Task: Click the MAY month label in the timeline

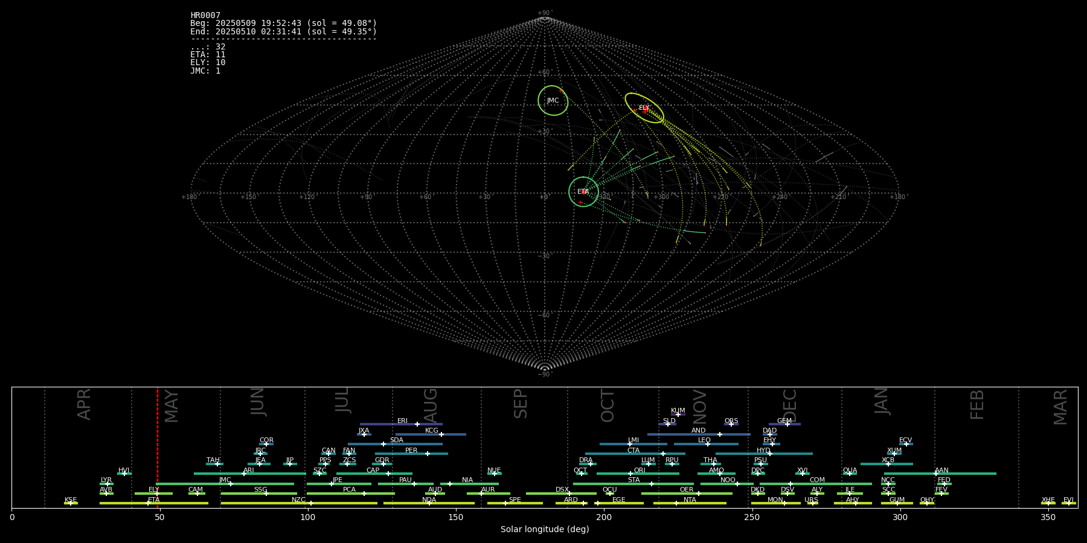Action: [172, 406]
